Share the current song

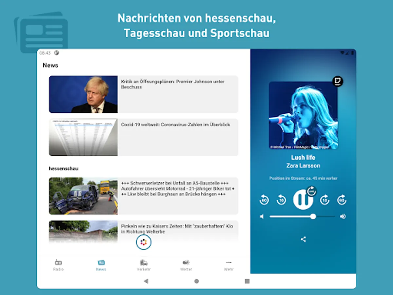[303, 239]
